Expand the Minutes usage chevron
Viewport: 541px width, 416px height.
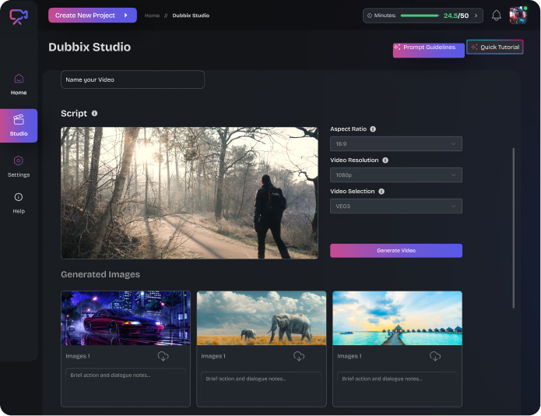[476, 16]
